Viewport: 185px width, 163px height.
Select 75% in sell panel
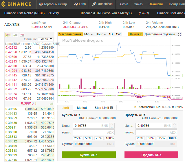(x=162, y=138)
